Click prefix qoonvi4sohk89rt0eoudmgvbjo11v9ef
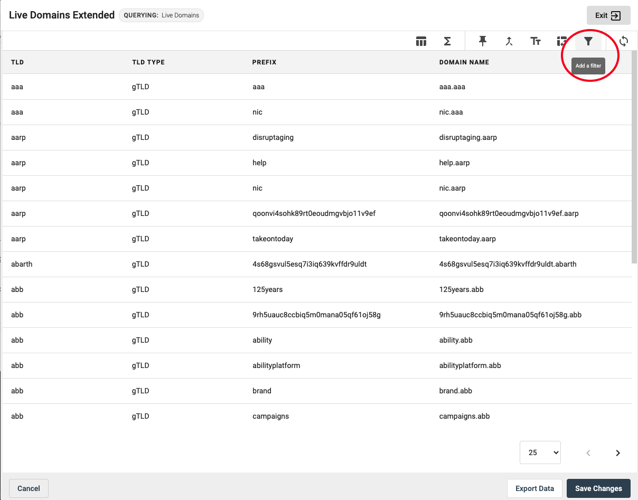 [x=314, y=213]
